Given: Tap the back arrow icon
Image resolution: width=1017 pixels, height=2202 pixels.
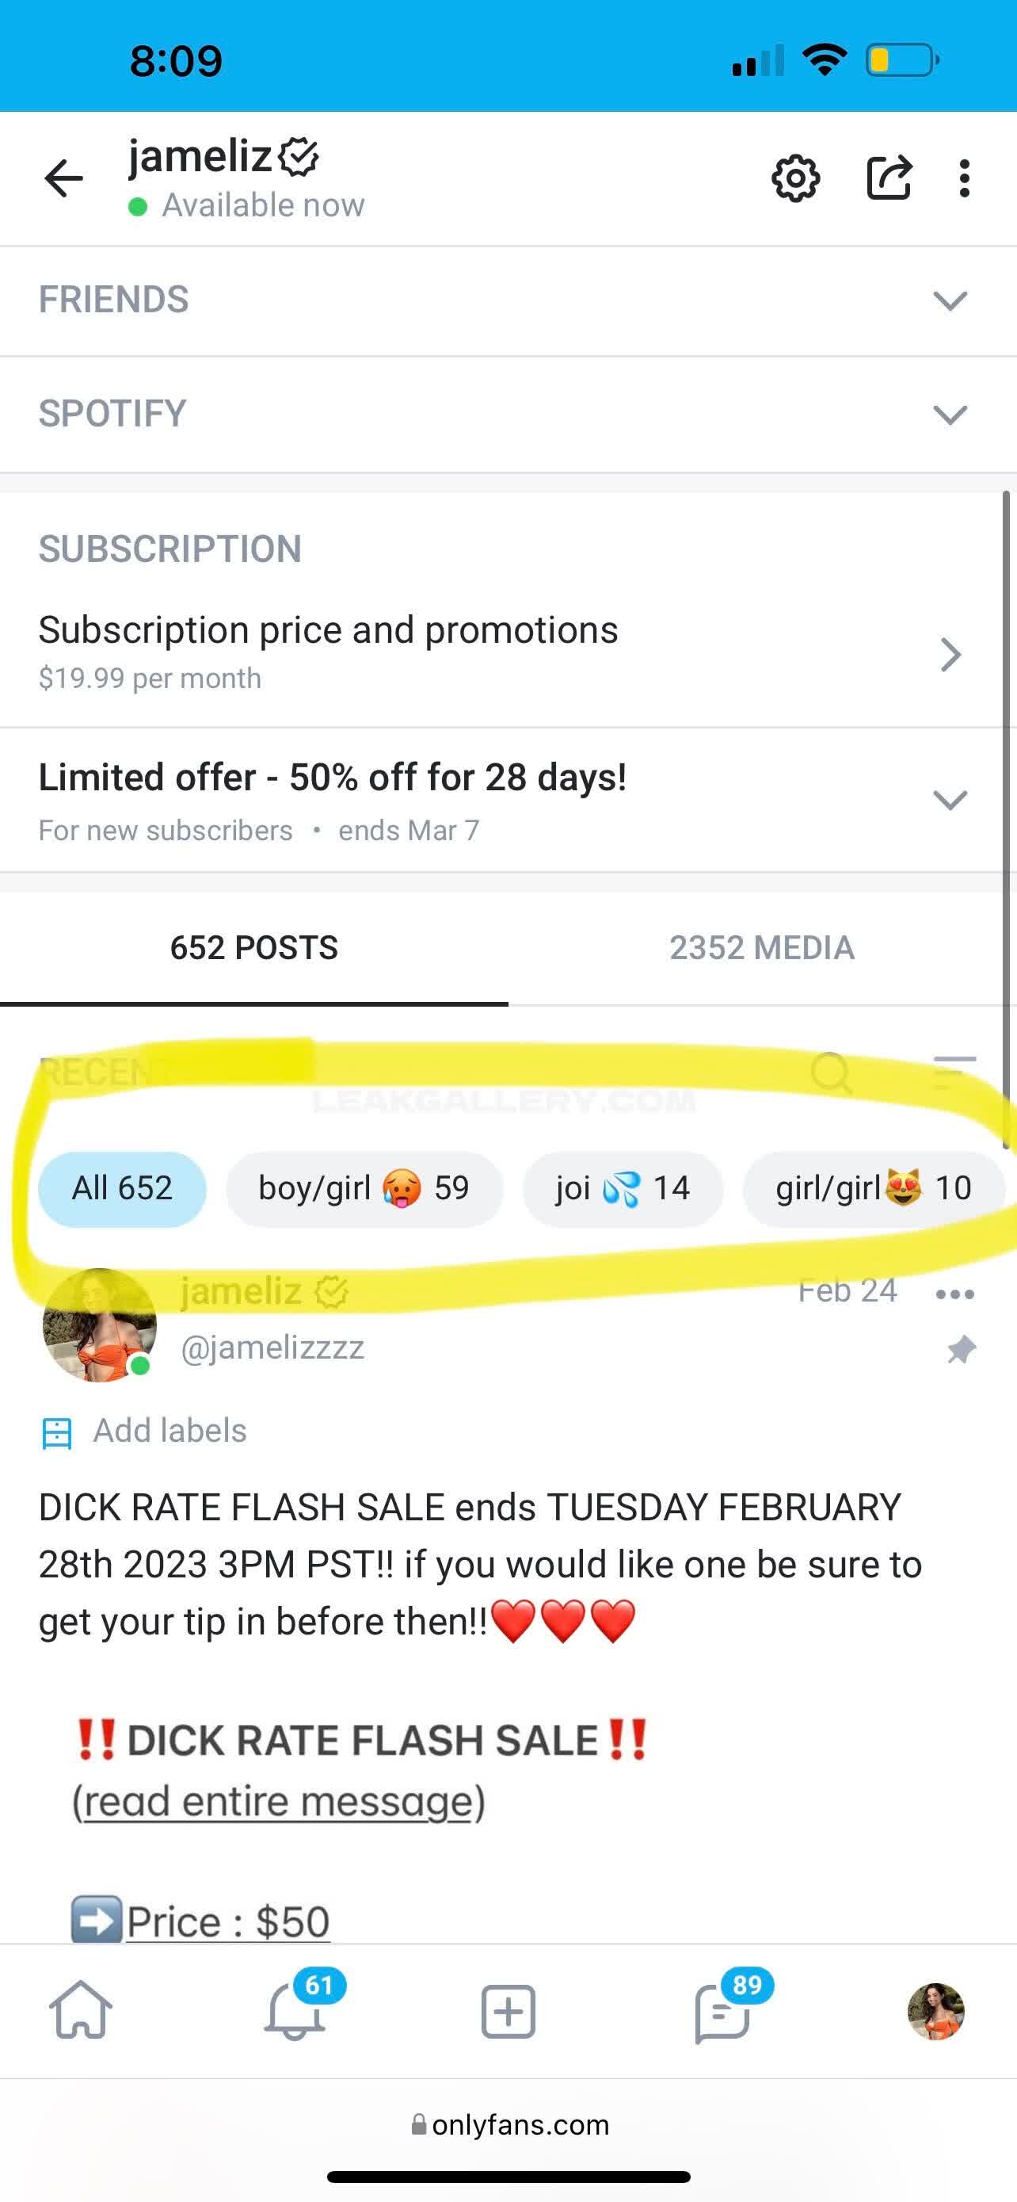Looking at the screenshot, I should point(64,178).
